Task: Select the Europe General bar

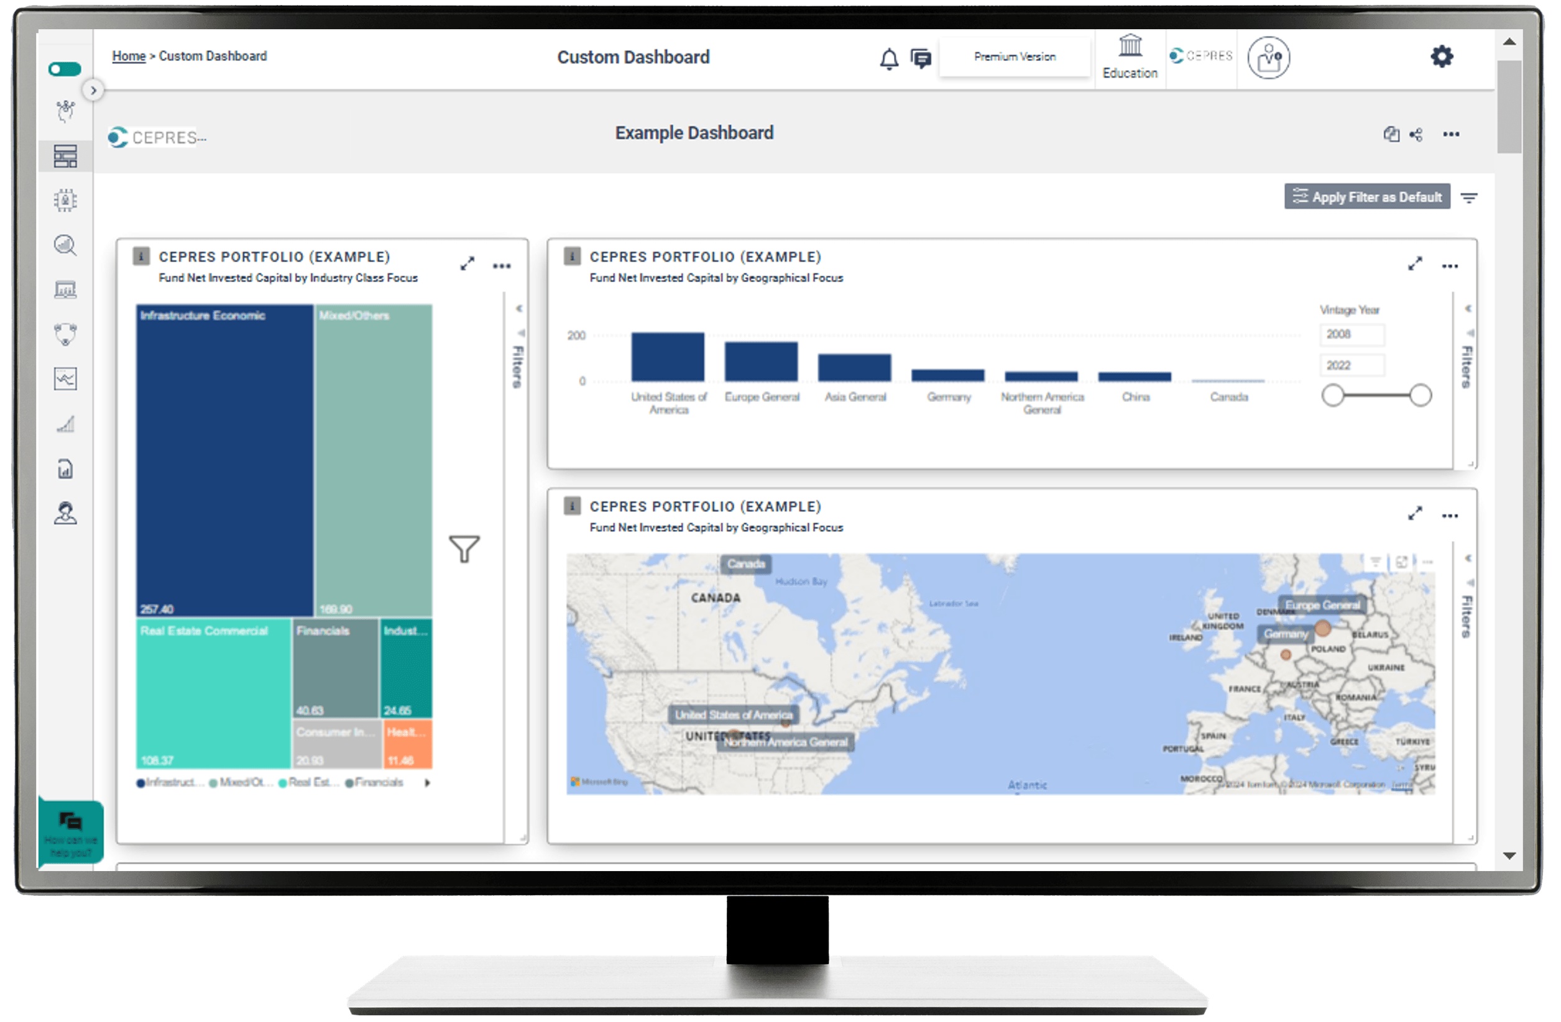Action: coord(762,362)
